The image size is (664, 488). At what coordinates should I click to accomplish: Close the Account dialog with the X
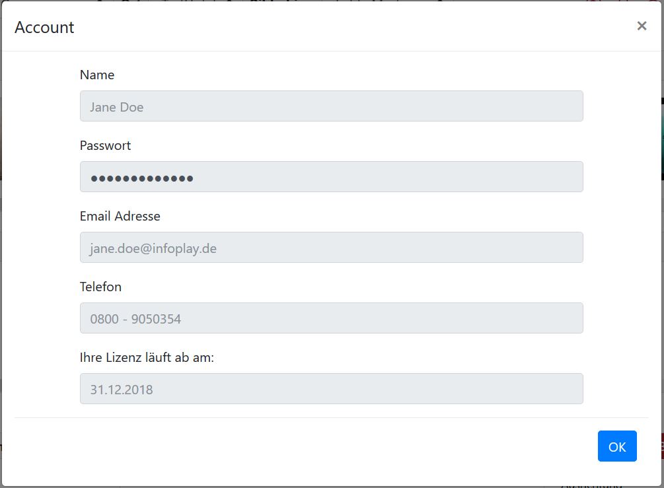click(642, 26)
